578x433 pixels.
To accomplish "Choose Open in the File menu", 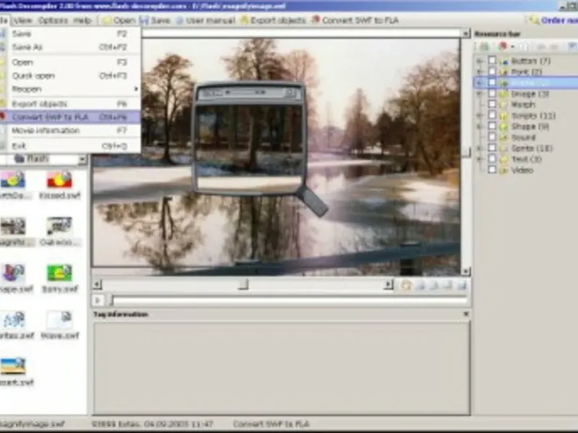I will coord(70,62).
